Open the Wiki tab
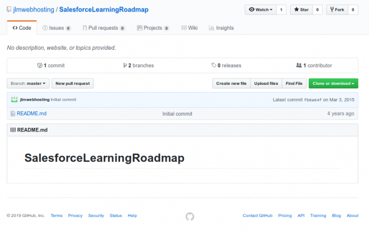The width and height of the screenshot is (369, 232). (189, 28)
